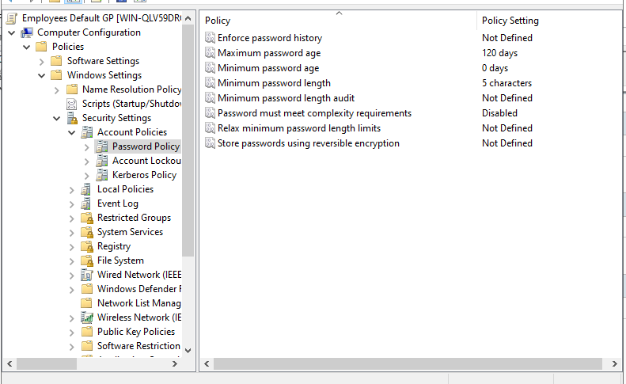Collapse the Security Settings node
The image size is (626, 384).
point(57,118)
